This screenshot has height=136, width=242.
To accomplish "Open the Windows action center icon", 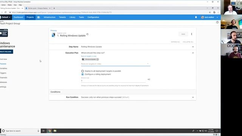I will [217, 131].
